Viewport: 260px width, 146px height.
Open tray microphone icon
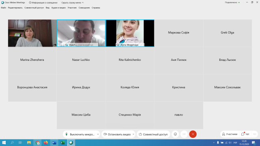click(218, 142)
